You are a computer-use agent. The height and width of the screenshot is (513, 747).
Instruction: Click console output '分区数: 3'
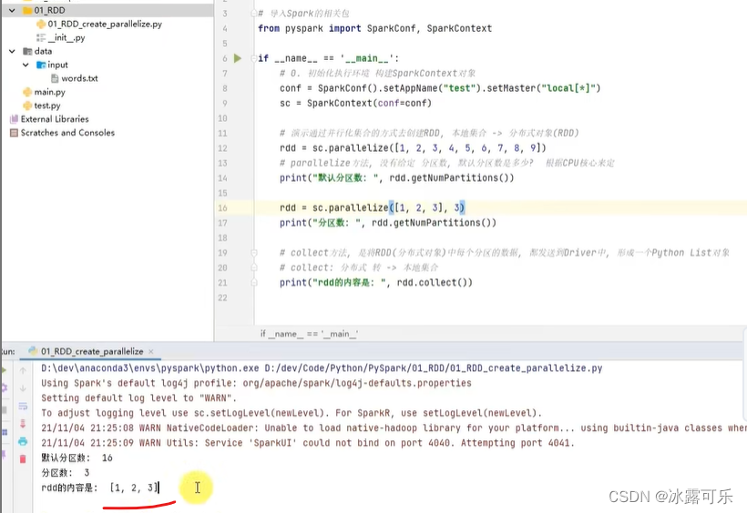point(66,473)
